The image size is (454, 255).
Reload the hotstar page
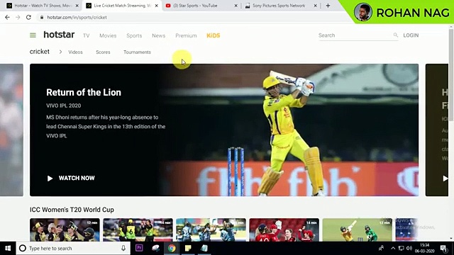pos(28,17)
